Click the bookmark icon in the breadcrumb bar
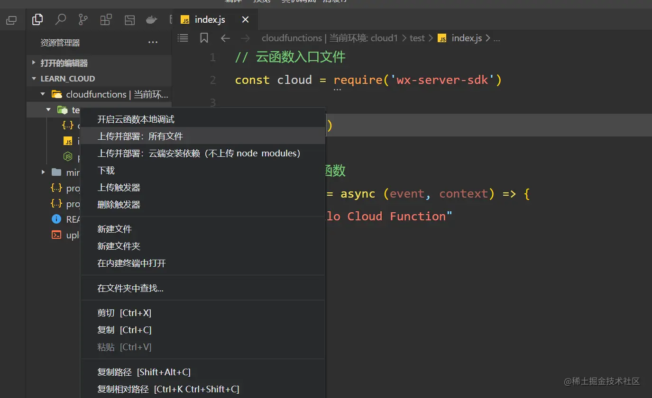This screenshot has width=652, height=398. (204, 38)
